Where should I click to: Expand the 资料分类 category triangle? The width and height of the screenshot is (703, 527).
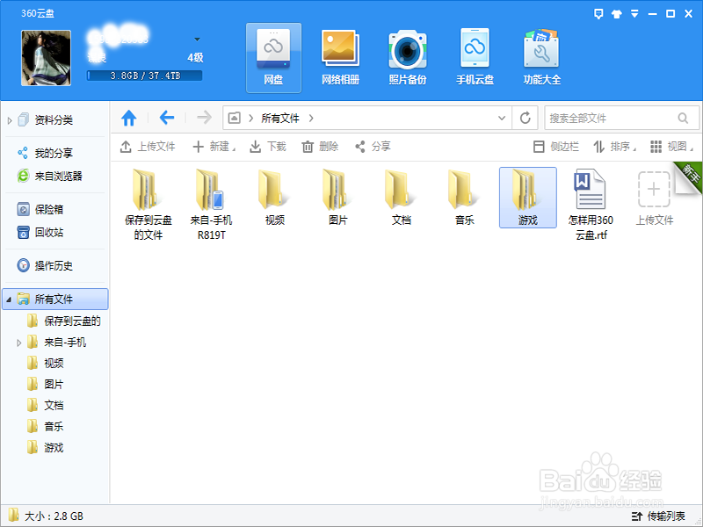10,120
